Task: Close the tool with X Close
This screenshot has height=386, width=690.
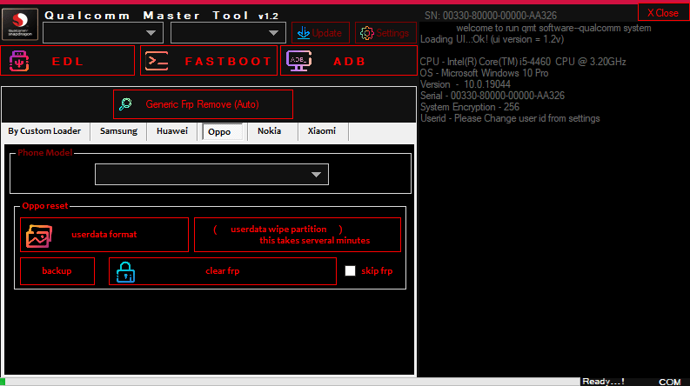Action: tap(663, 13)
